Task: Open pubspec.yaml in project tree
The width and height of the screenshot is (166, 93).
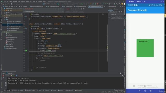Action: pos(10,43)
